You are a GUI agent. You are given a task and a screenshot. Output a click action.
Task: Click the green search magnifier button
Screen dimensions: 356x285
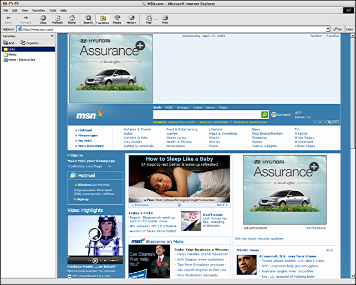pyautogui.click(x=265, y=115)
